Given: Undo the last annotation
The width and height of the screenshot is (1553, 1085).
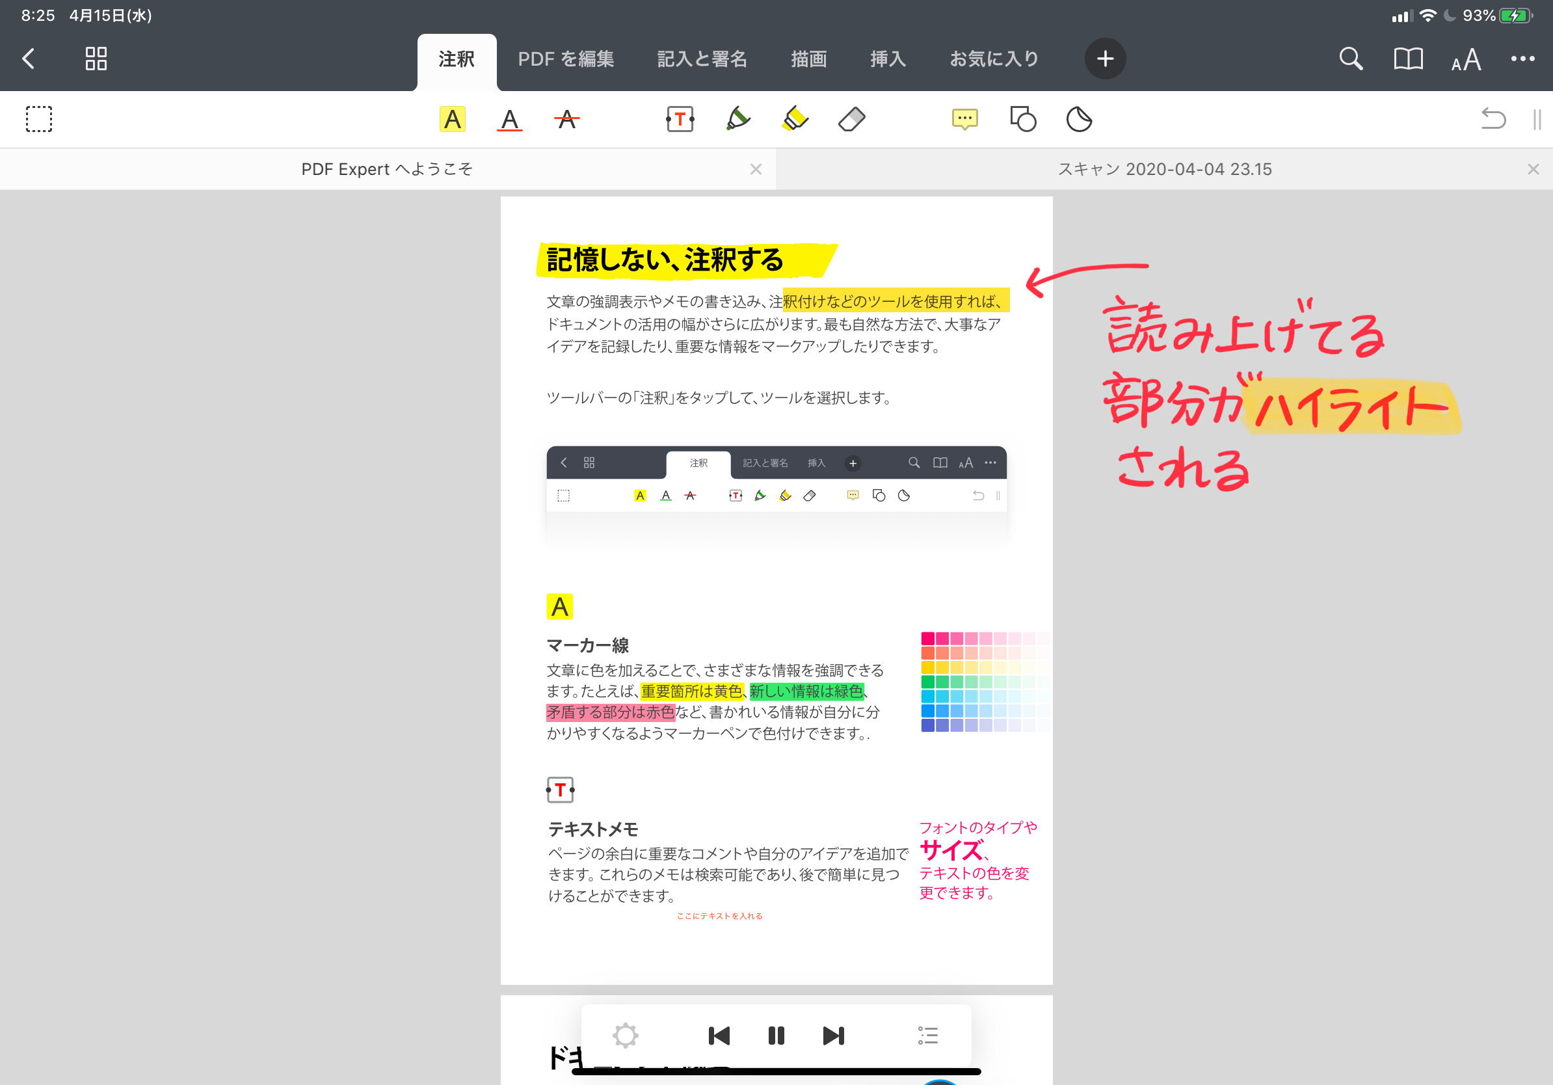Looking at the screenshot, I should point(1493,119).
